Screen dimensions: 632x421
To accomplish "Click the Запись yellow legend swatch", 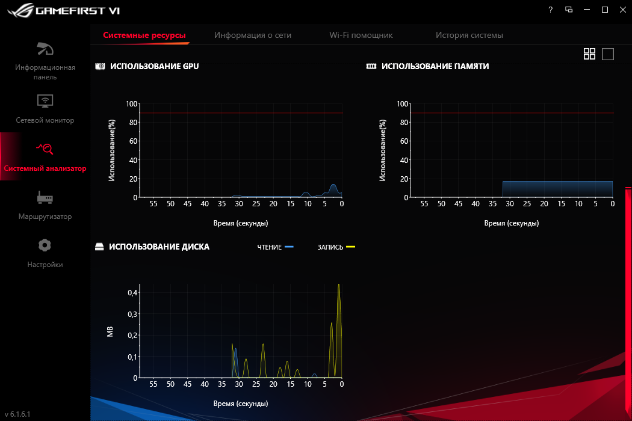I will pos(351,247).
